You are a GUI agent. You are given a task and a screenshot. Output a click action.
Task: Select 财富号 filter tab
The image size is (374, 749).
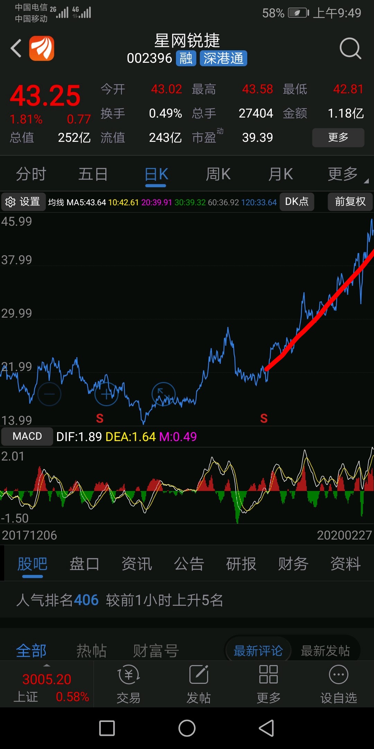pos(156,651)
